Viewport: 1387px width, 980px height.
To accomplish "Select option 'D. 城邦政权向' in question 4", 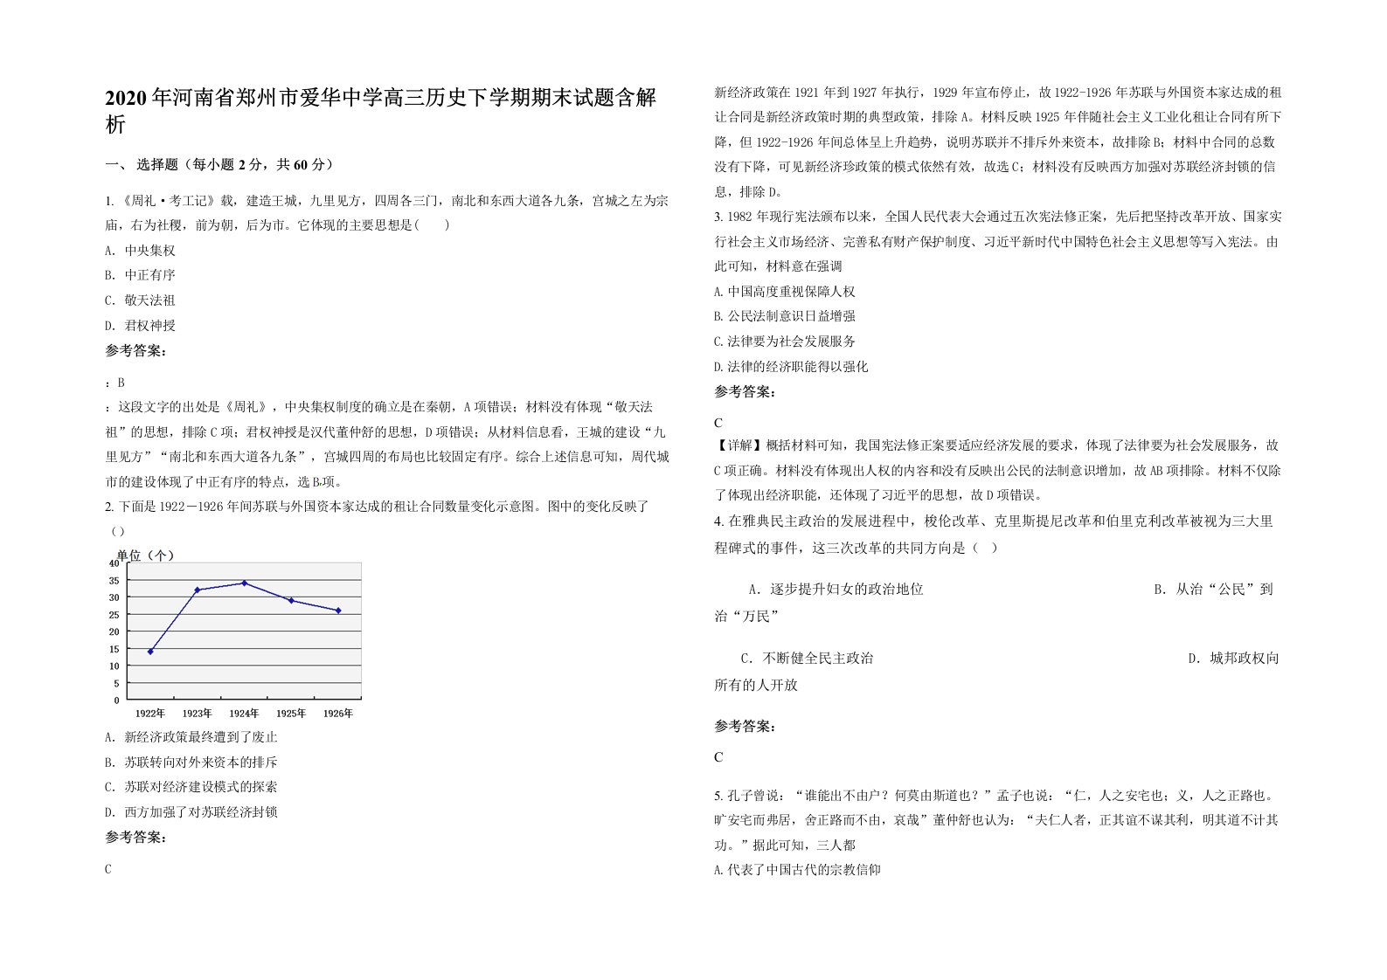I will click(1233, 659).
